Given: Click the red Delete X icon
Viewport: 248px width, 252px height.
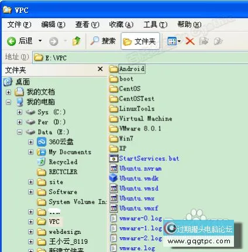Looking at the screenshot, I should pyautogui.click(x=190, y=41).
